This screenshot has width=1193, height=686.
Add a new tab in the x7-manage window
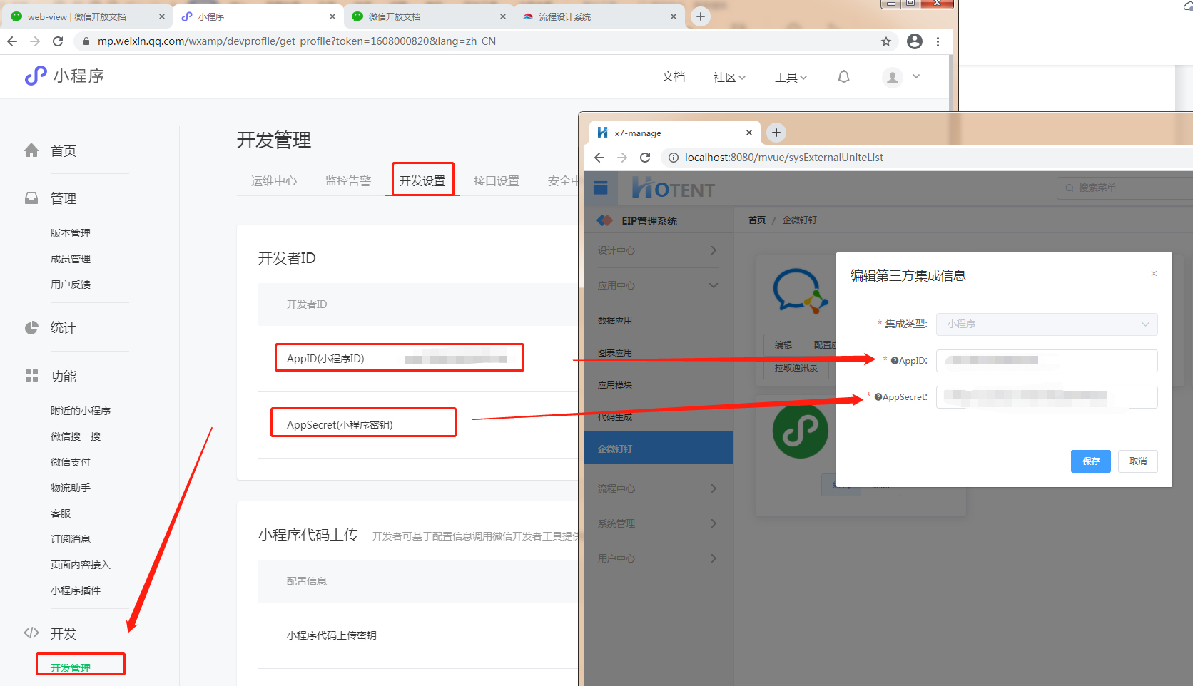pos(776,133)
